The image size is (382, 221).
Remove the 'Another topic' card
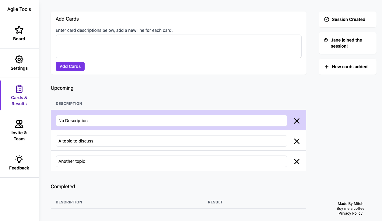click(297, 162)
